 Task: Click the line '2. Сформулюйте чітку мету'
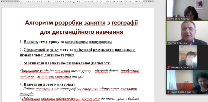coord(78,50)
